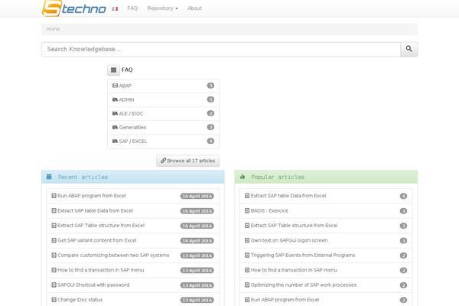Click date badge on Change IDoc status row

[197, 300]
